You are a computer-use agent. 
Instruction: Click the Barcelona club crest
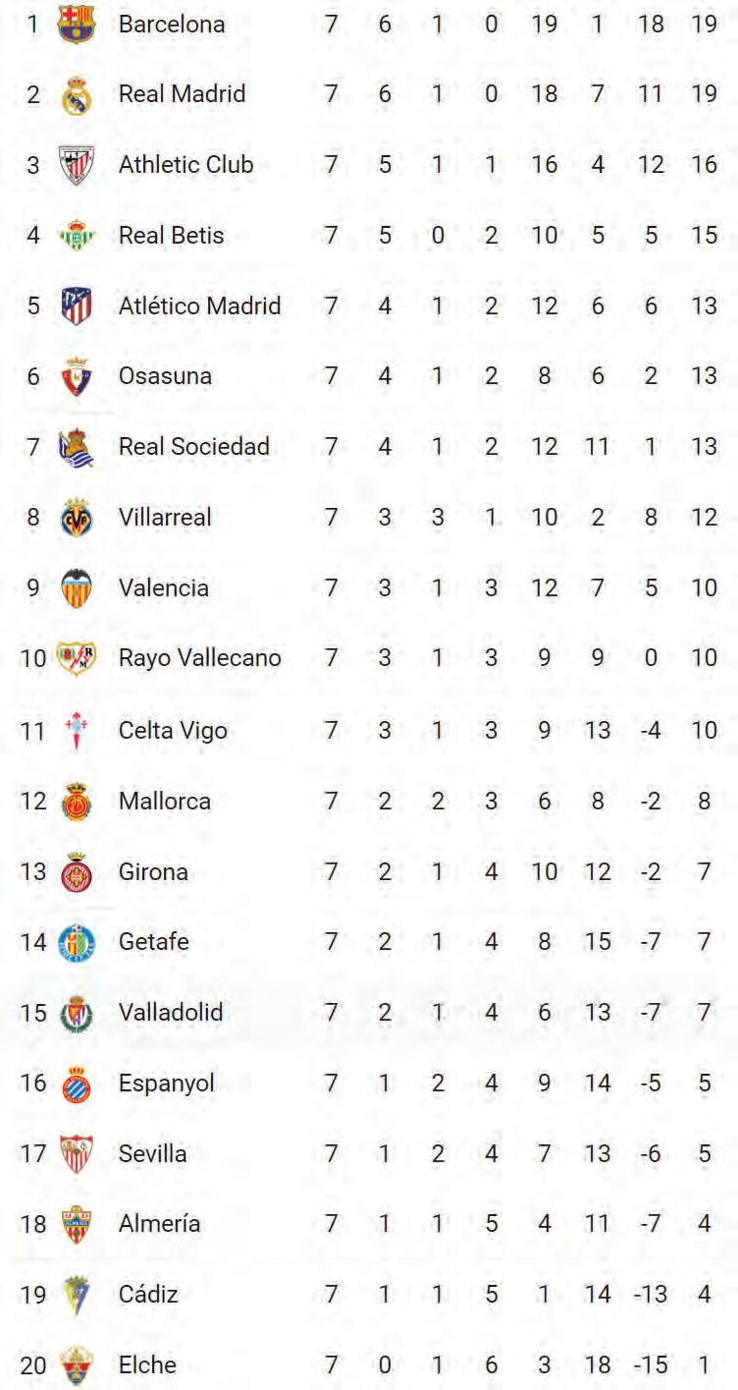(x=76, y=24)
